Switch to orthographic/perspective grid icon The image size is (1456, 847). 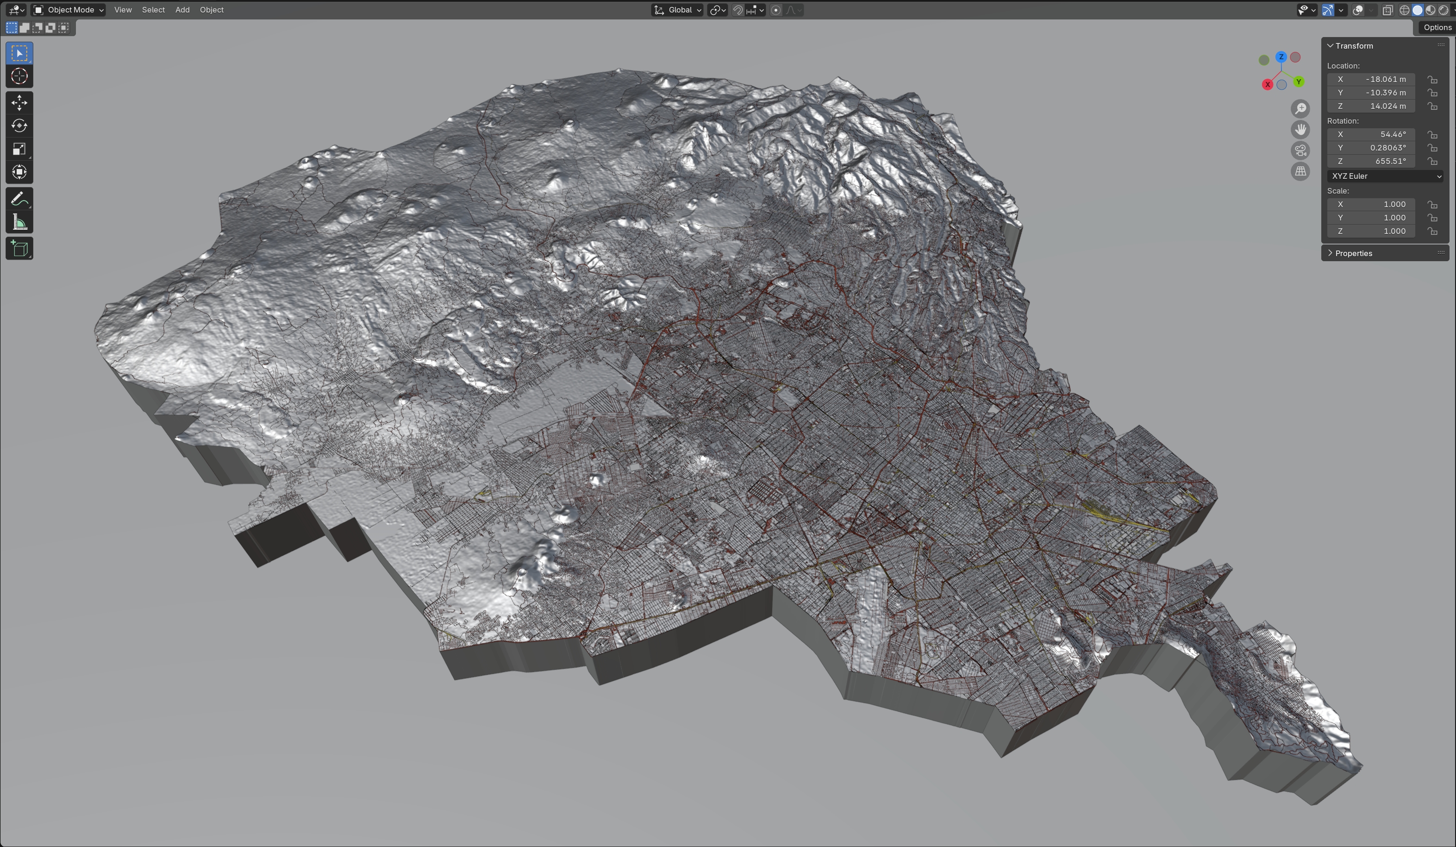click(x=1300, y=172)
